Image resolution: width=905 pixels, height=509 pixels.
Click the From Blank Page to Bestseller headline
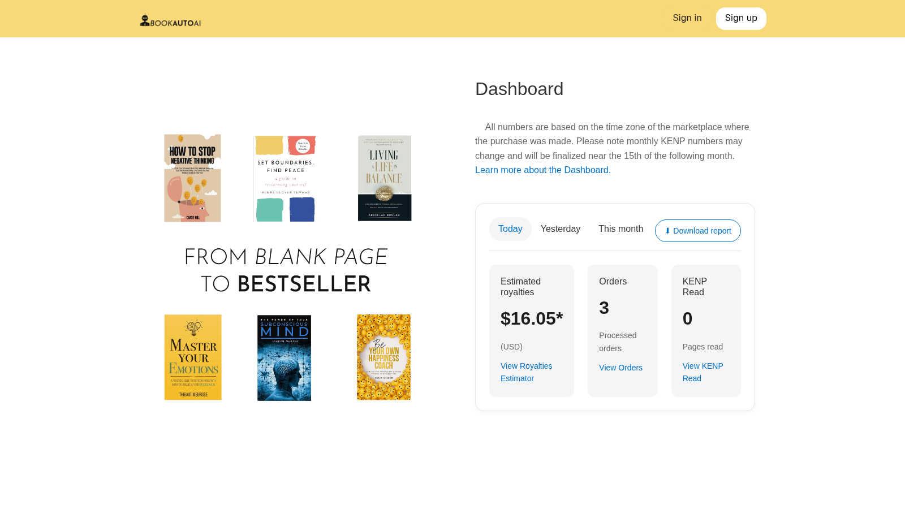(x=286, y=270)
